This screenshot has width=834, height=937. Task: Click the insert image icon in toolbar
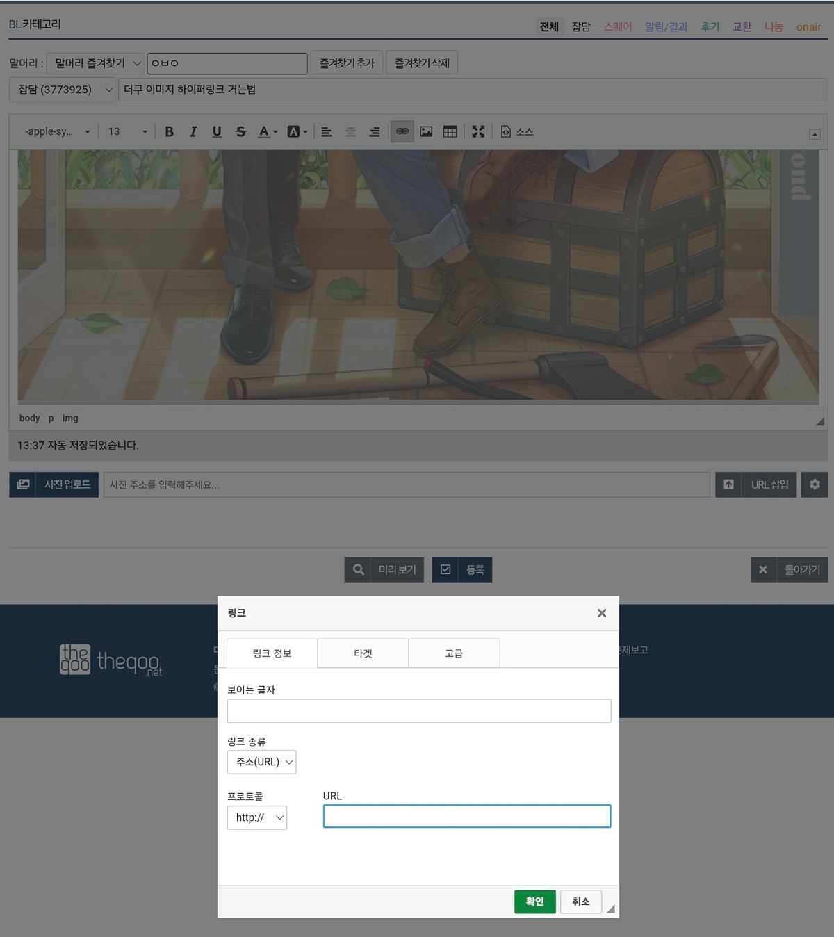click(426, 131)
